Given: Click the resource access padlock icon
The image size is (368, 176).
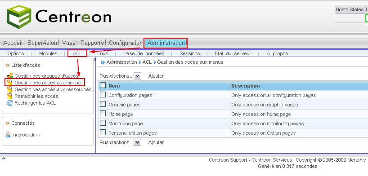Looking at the screenshot, I should pyautogui.click(x=9, y=89).
